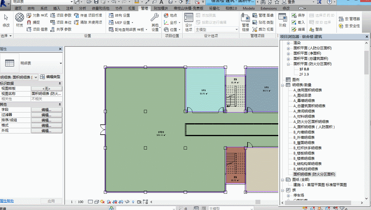Open the 宏管理器 macro manager

pyautogui.click(x=349, y=19)
